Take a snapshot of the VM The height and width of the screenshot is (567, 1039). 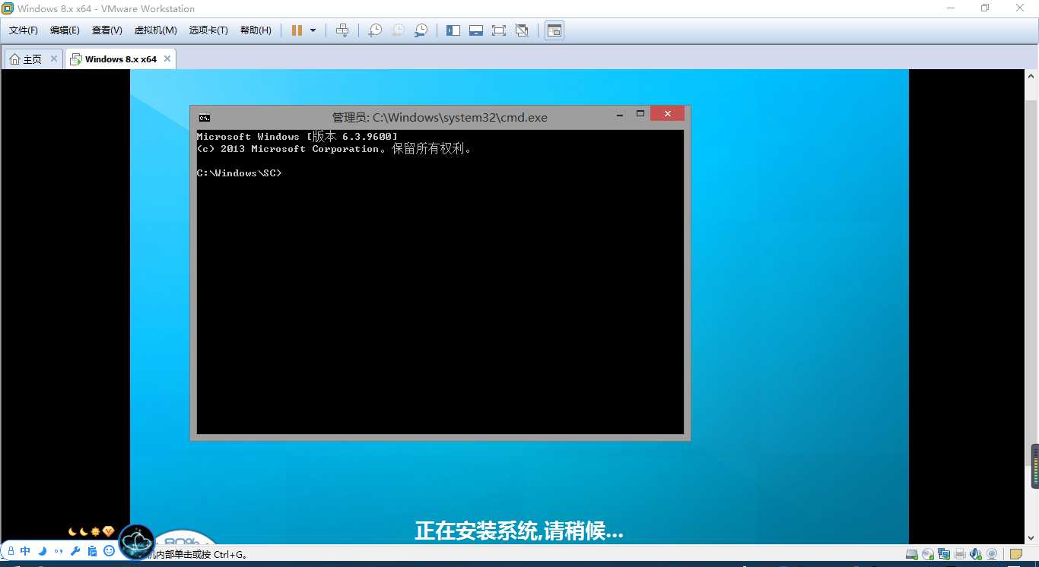[x=375, y=30]
